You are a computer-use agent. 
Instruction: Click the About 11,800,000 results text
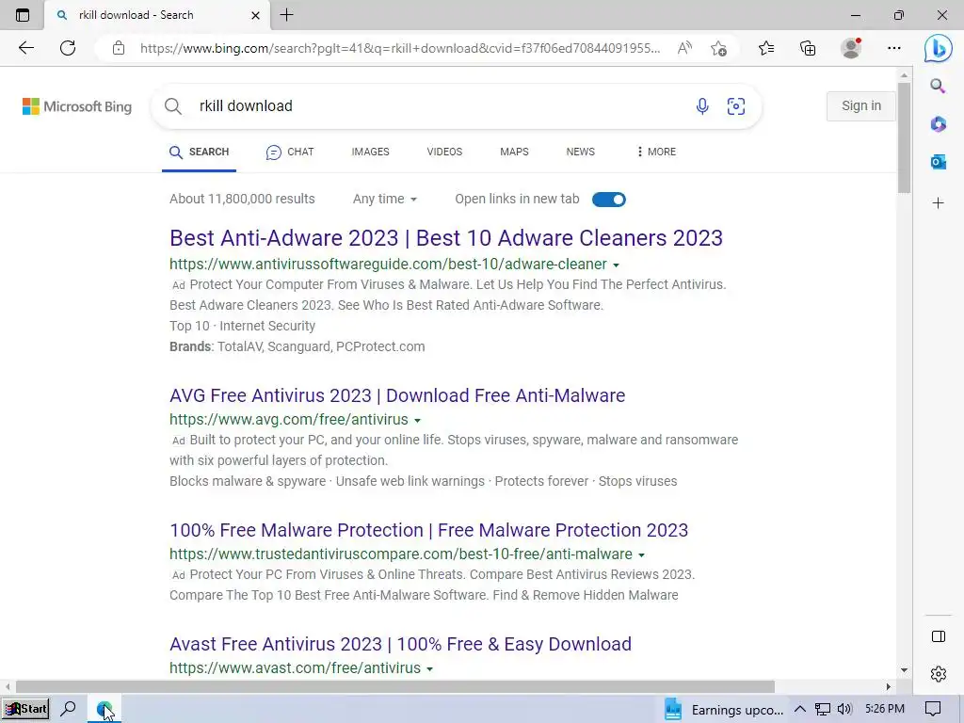tap(242, 199)
